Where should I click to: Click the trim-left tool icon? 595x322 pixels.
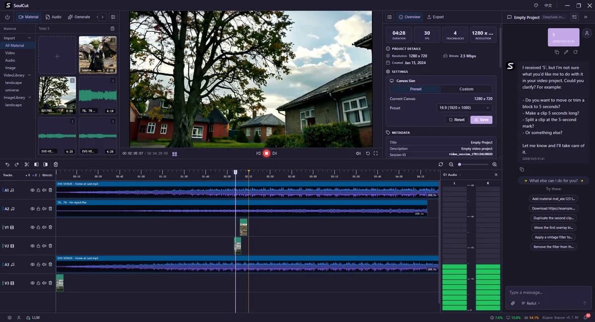point(36,164)
